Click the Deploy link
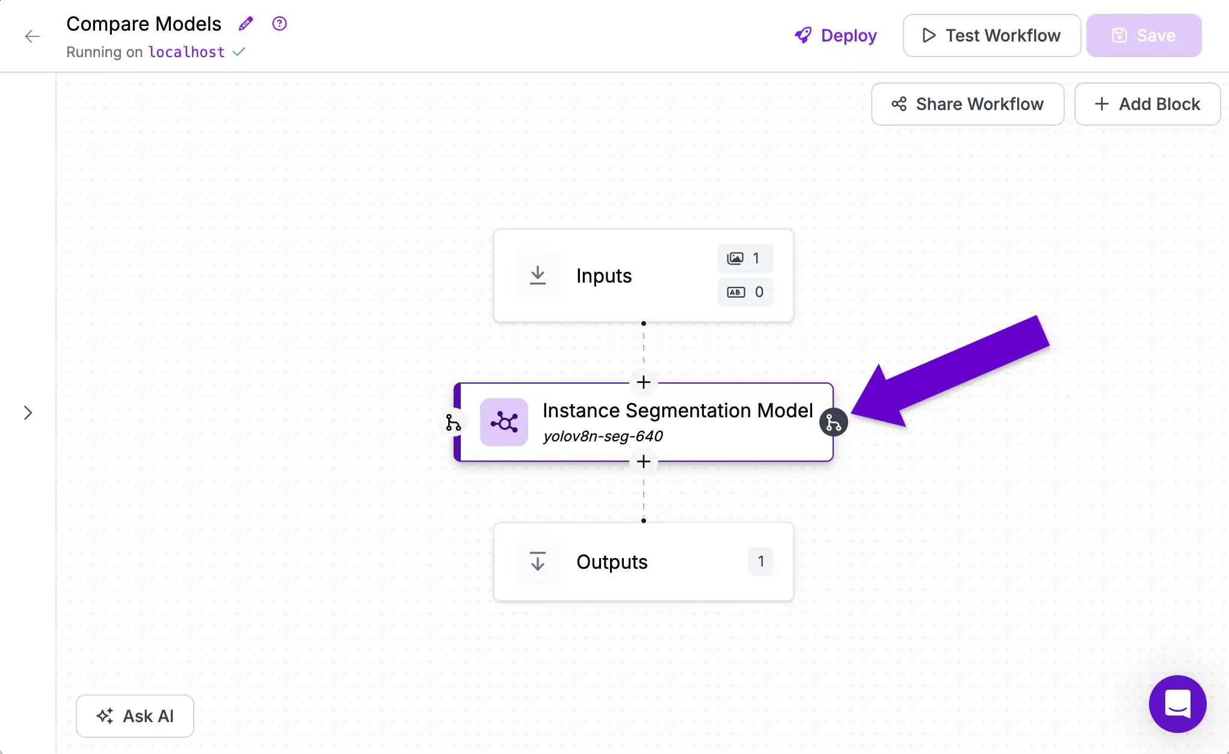The height and width of the screenshot is (754, 1229). [836, 35]
